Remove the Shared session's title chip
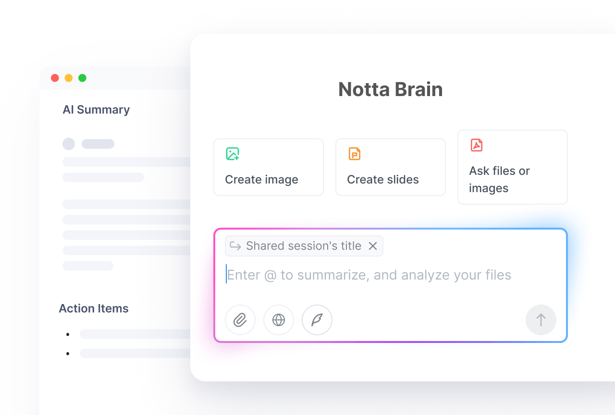This screenshot has height=415, width=615. pos(373,246)
